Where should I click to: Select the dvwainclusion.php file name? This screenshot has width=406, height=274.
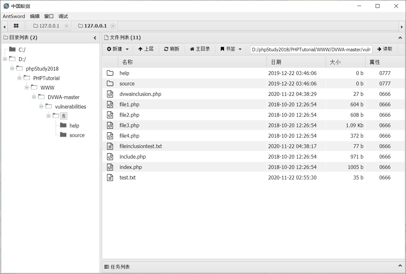tap(140, 94)
